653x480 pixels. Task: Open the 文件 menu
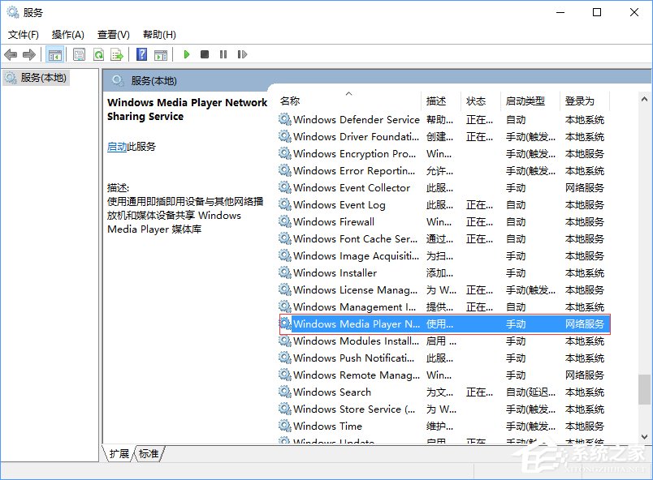pyautogui.click(x=24, y=34)
